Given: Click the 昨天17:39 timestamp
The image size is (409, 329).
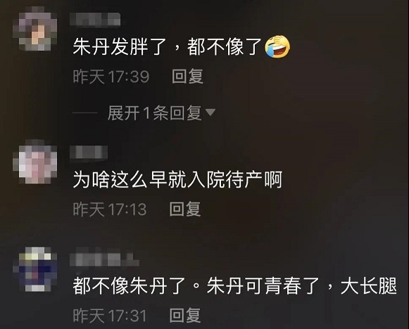Looking at the screenshot, I should point(111,77).
